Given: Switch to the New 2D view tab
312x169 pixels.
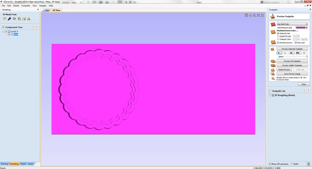Looking at the screenshot, I should (x=47, y=10).
